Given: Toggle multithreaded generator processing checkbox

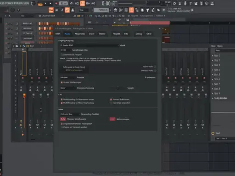Looking at the screenshot, I should [62, 99].
